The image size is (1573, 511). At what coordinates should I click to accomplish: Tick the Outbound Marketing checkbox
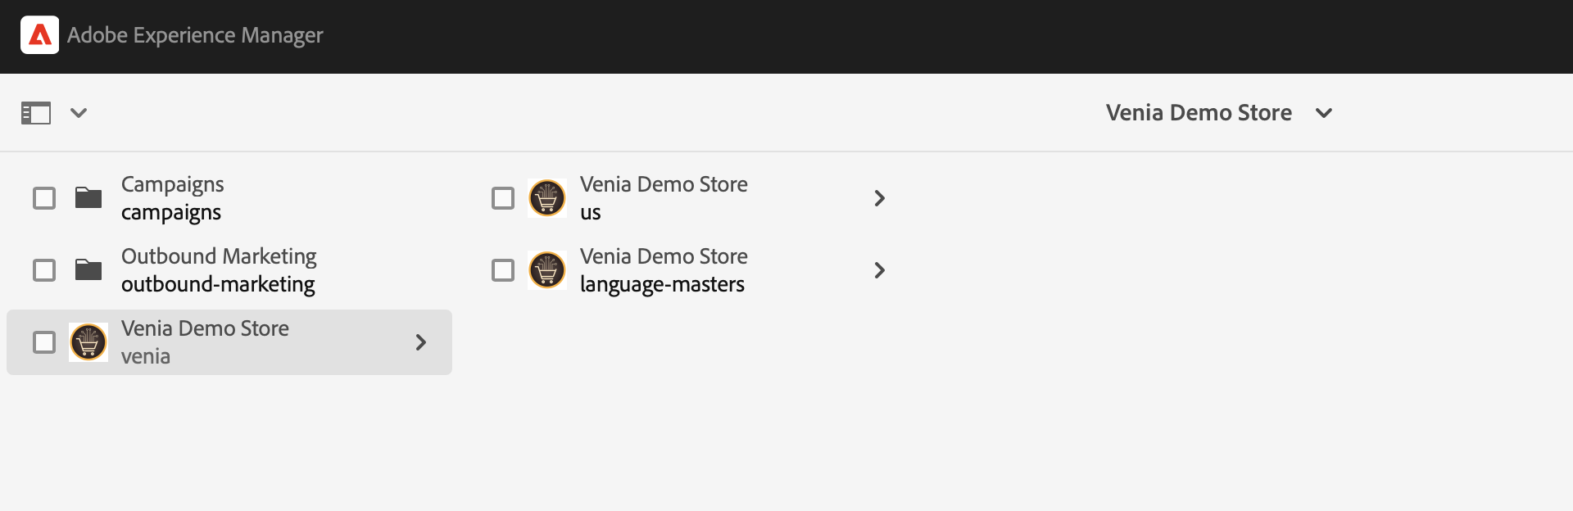[x=44, y=270]
